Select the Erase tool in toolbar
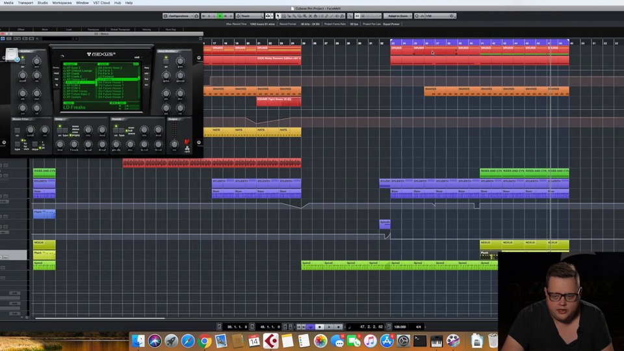 300,16
